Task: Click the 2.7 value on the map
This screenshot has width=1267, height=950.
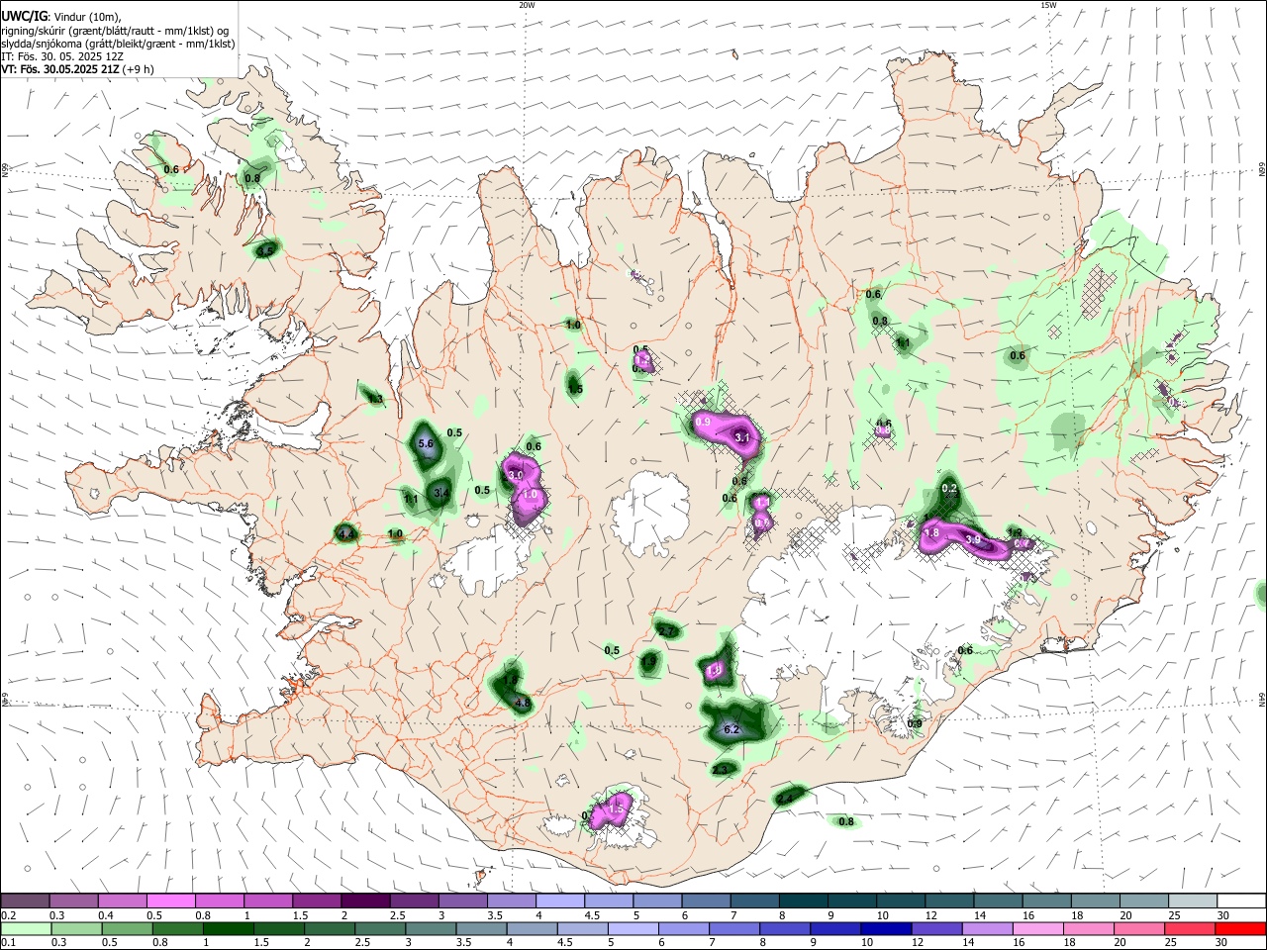Action: [x=666, y=631]
